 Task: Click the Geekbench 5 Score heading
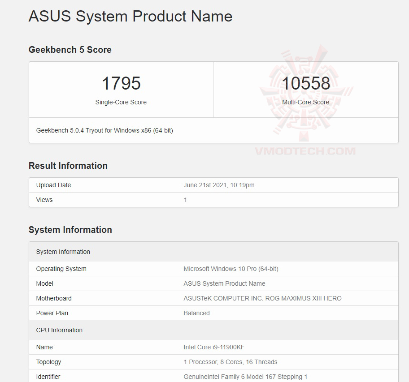(x=70, y=50)
